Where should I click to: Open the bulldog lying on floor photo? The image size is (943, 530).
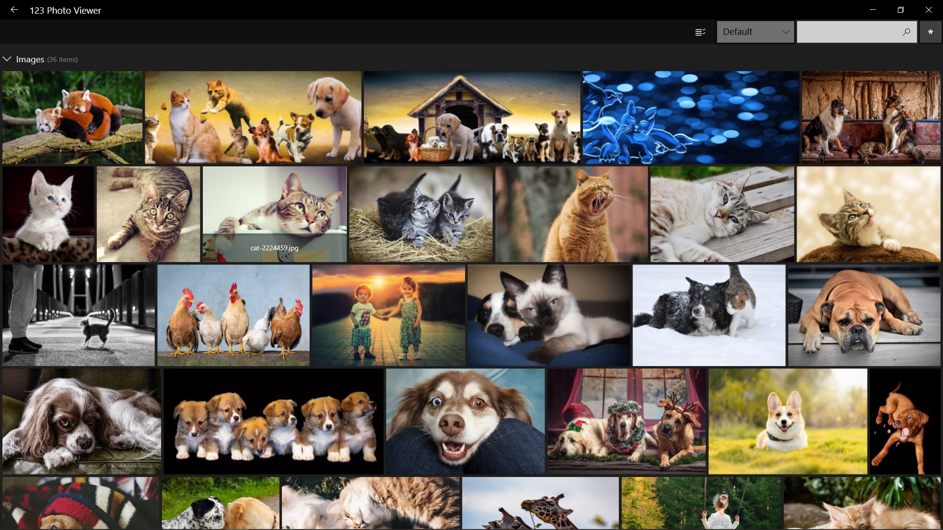click(863, 315)
